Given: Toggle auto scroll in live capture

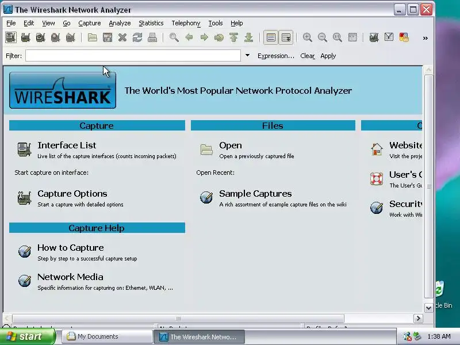Looking at the screenshot, I should click(x=286, y=37).
